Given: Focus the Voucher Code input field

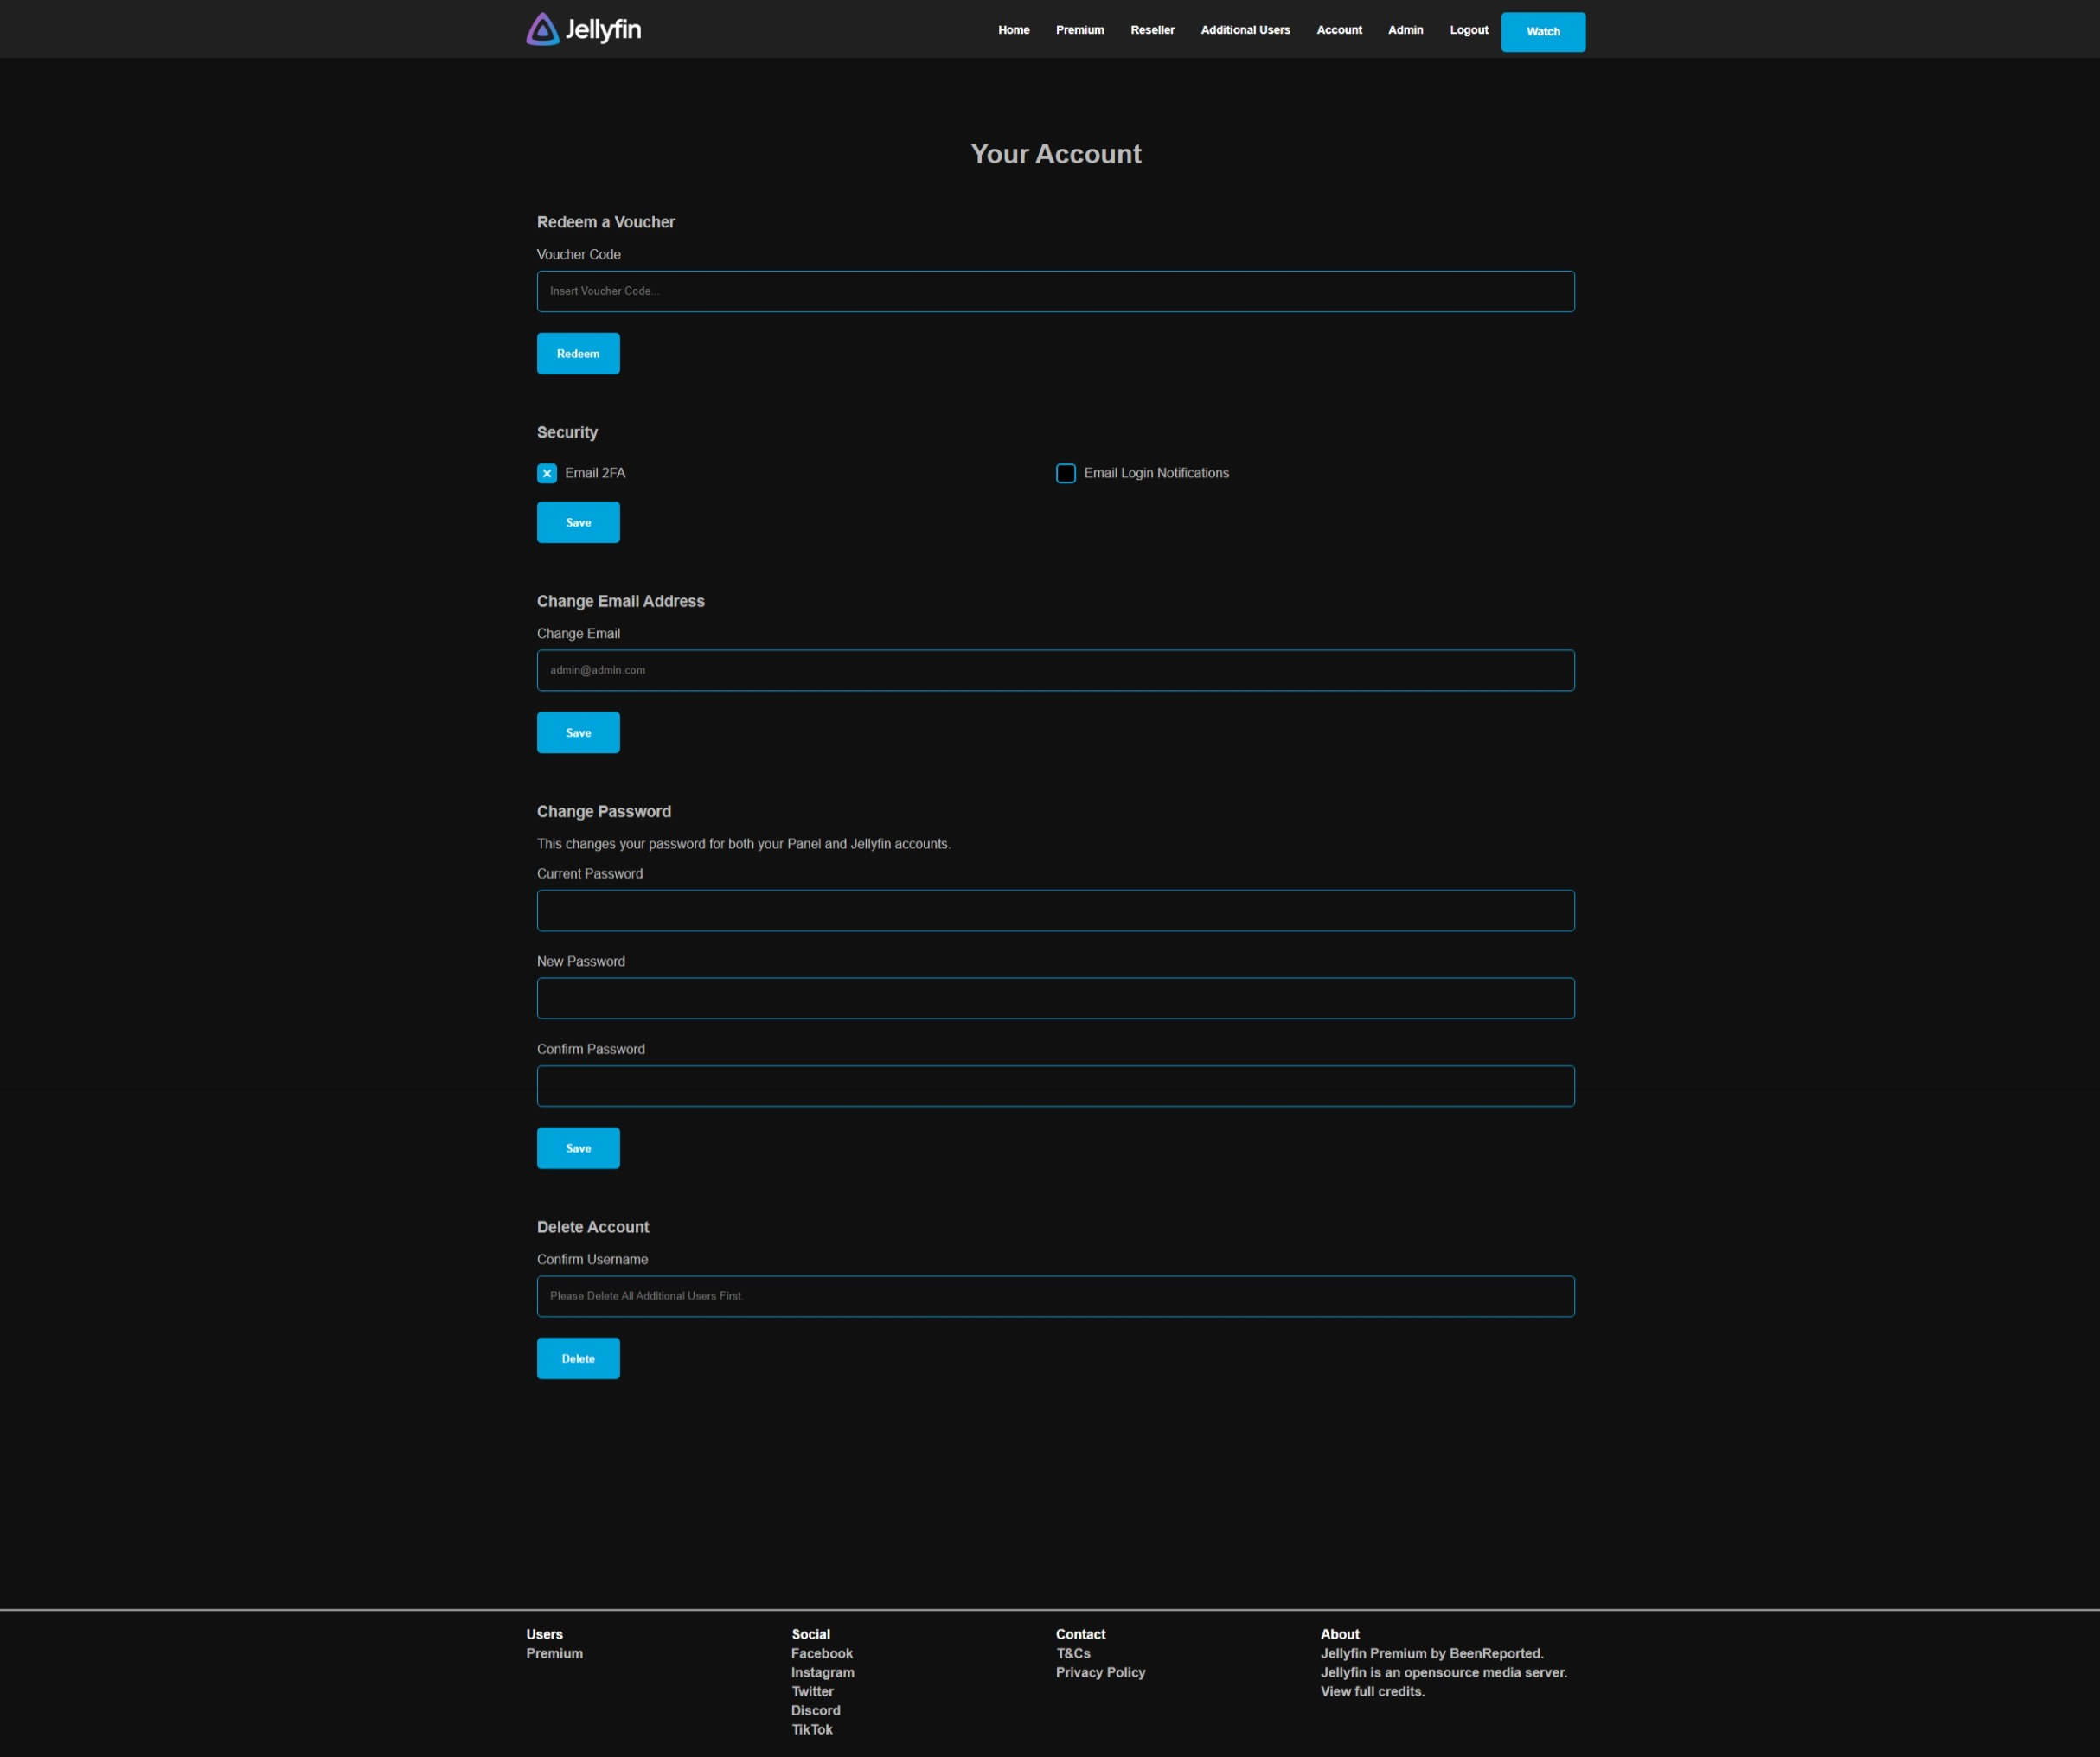Looking at the screenshot, I should point(1055,291).
